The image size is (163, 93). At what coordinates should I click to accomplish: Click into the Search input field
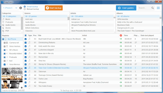click(x=144, y=8)
